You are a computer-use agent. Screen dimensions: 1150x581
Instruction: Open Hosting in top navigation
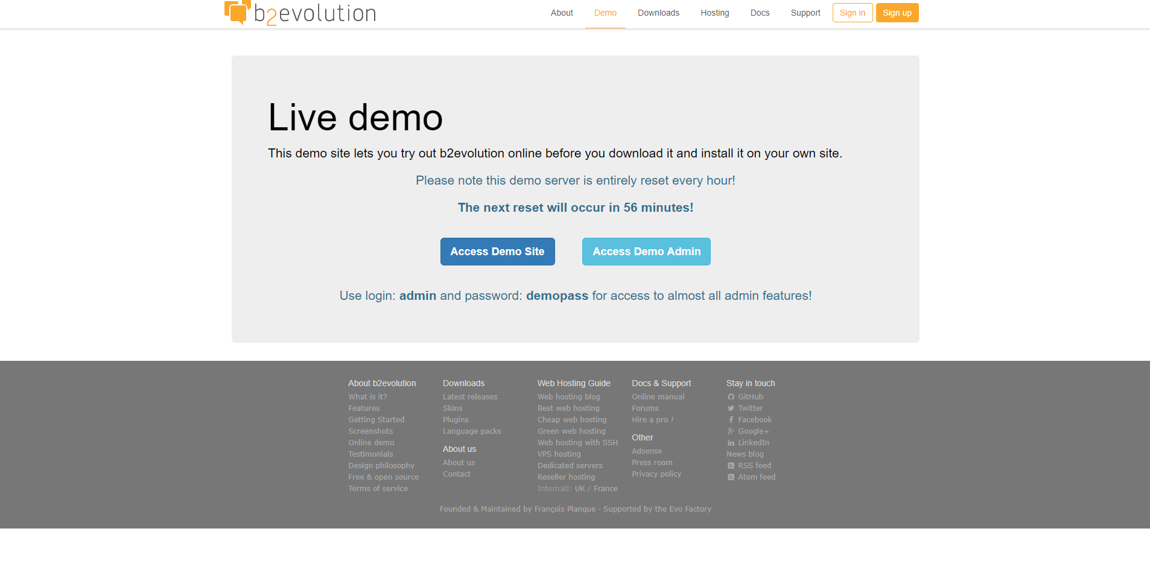tap(715, 13)
